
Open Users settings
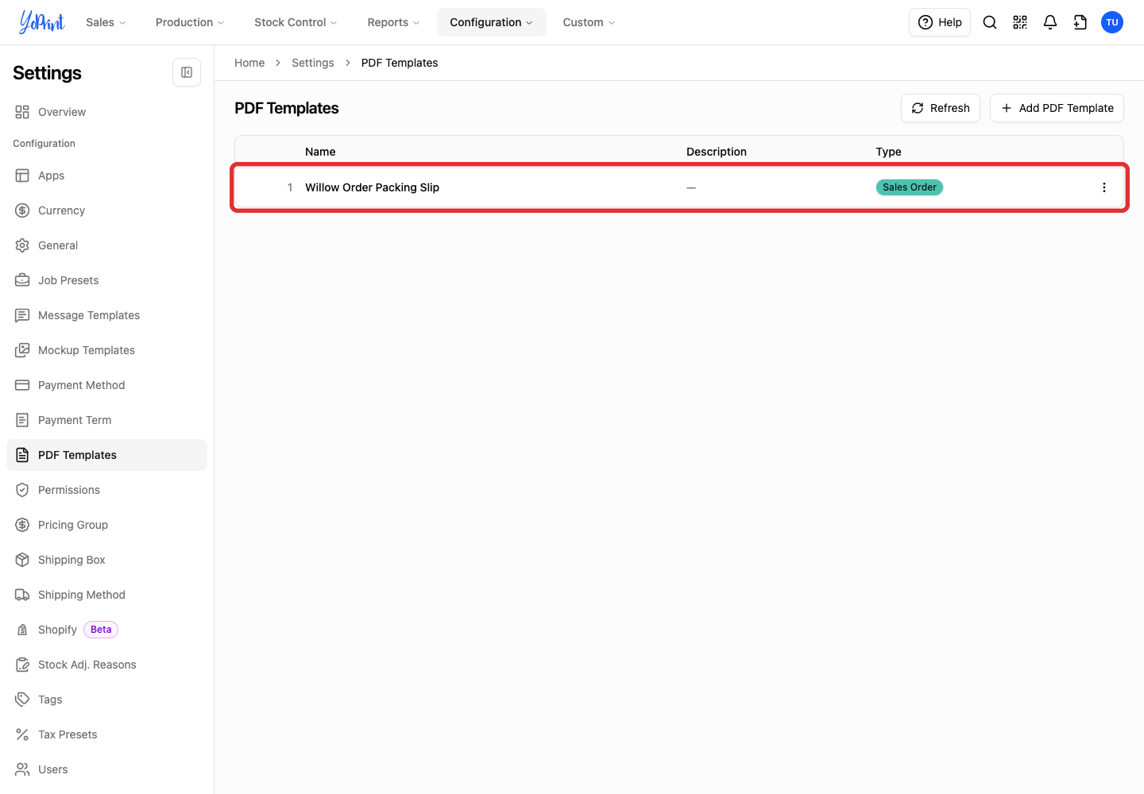pos(106,769)
